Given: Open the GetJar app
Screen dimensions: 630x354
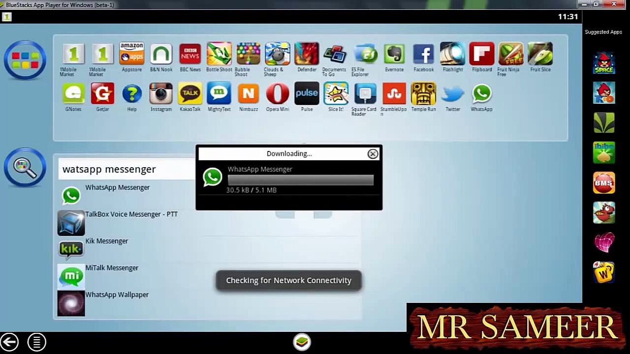Looking at the screenshot, I should click(102, 93).
